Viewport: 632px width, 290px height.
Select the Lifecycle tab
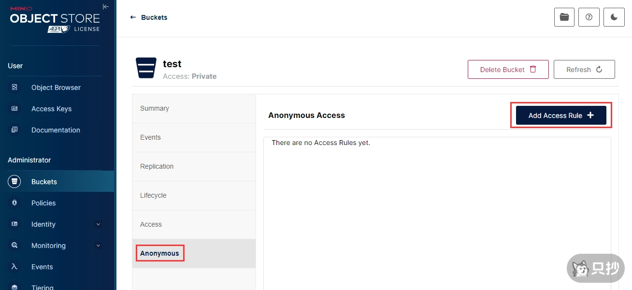tap(153, 195)
